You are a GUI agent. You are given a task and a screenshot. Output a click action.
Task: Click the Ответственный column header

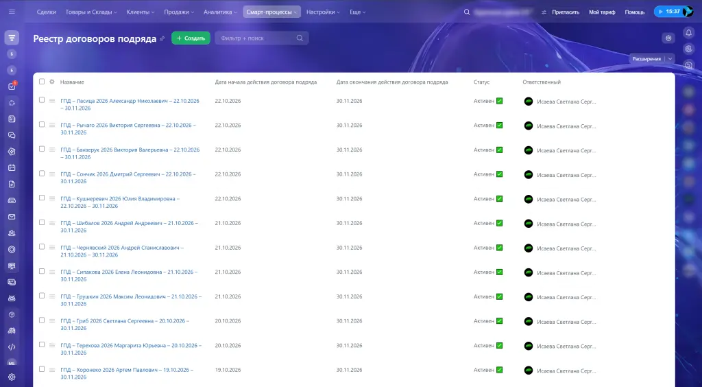(542, 82)
